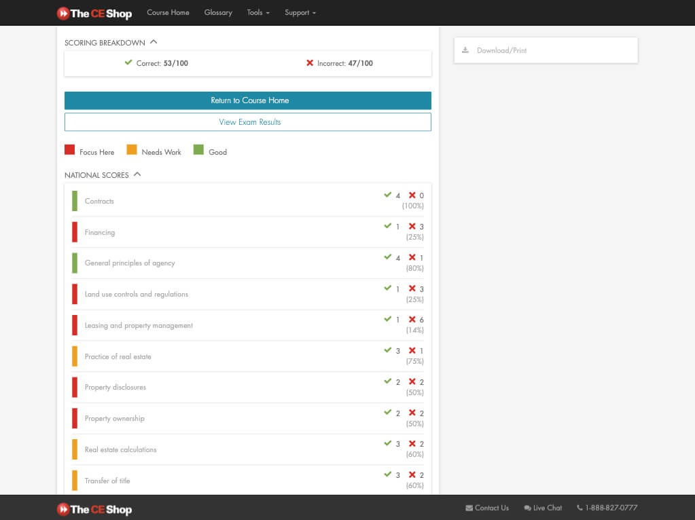
Task: Click the Incorrect: 47/100 score text
Action: pyautogui.click(x=345, y=63)
